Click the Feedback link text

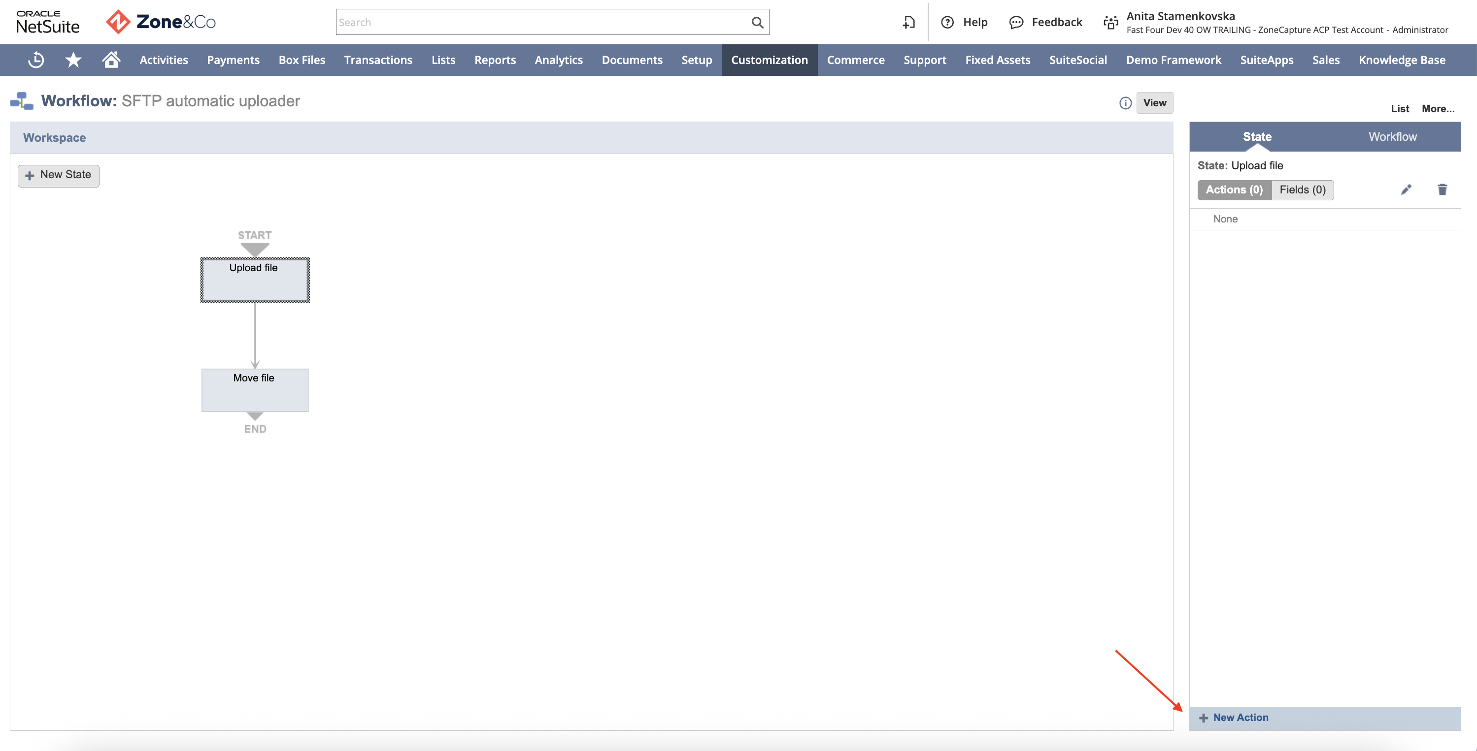pyautogui.click(x=1057, y=22)
